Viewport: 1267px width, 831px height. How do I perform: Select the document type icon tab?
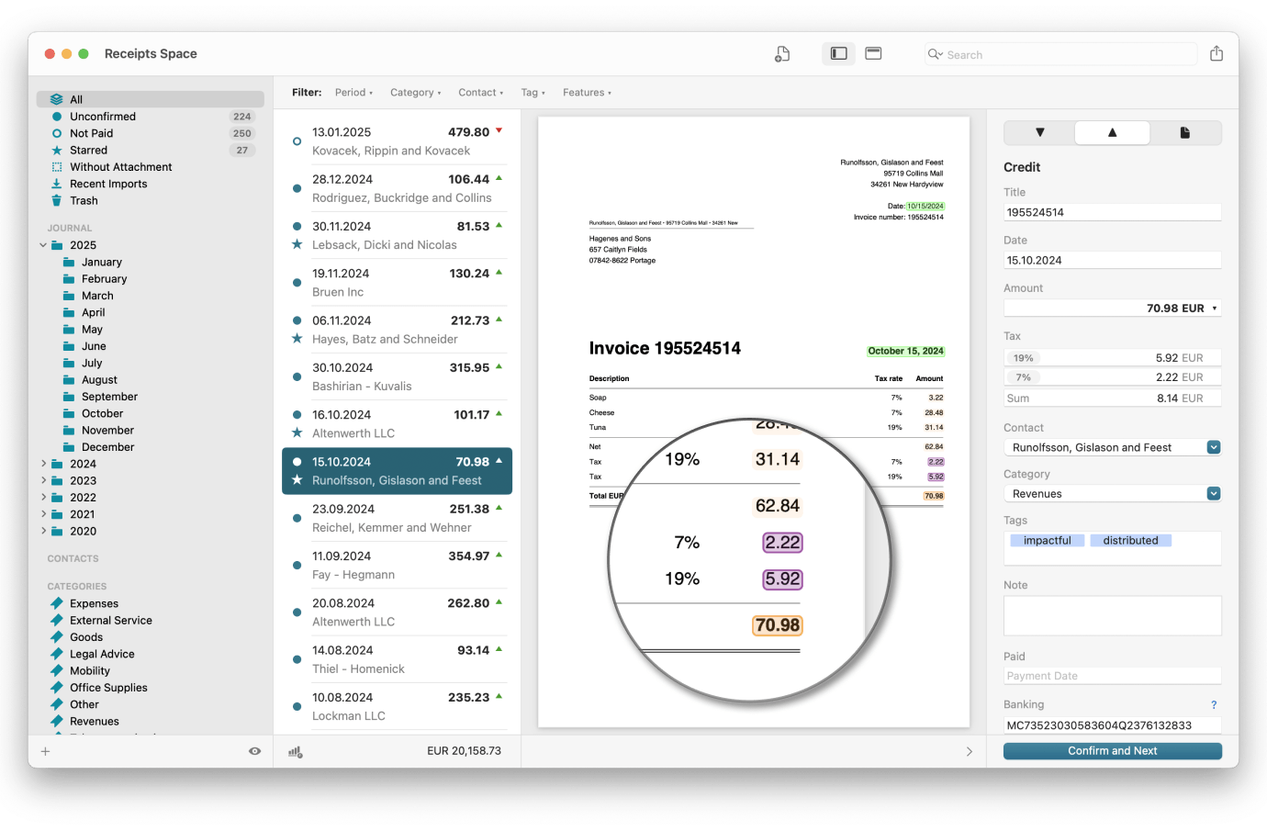(x=1184, y=133)
